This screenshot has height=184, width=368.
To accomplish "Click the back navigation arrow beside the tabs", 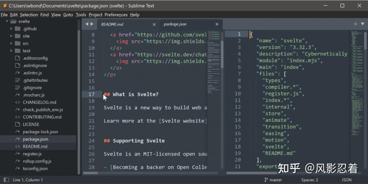I will click(x=87, y=24).
